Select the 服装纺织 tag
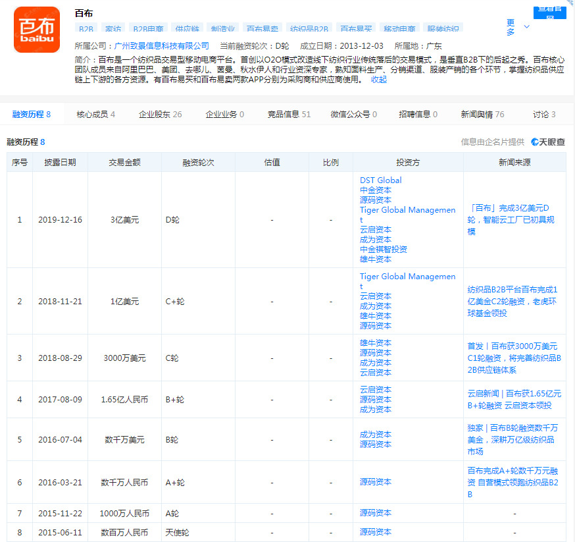Screen dimensions: 575x542 443,28
